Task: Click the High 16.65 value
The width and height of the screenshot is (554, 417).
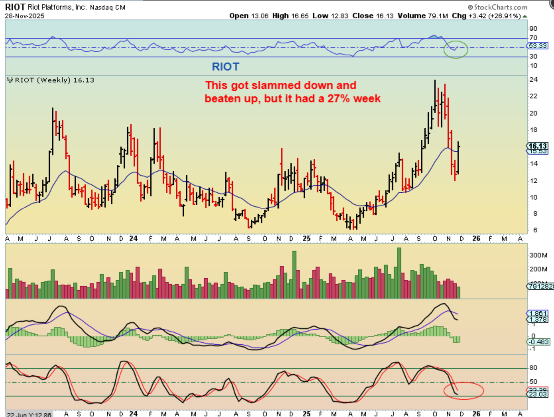Action: click(x=290, y=16)
